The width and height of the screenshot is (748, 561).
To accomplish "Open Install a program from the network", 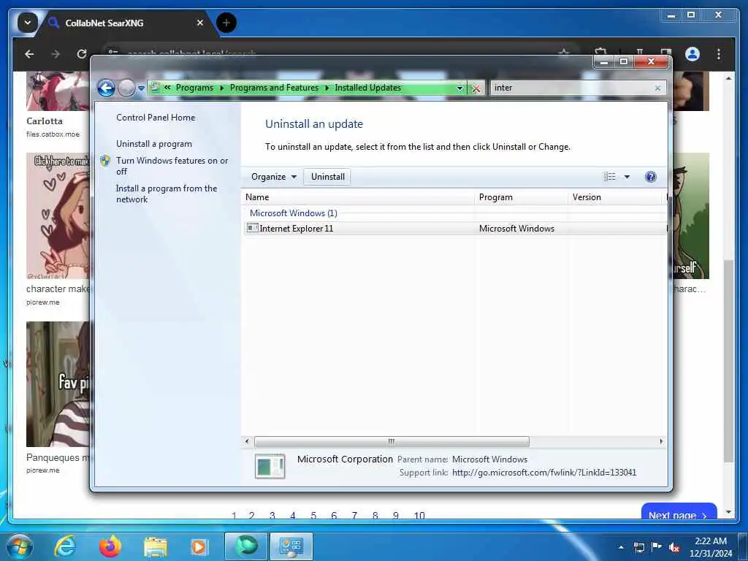I will 167,194.
